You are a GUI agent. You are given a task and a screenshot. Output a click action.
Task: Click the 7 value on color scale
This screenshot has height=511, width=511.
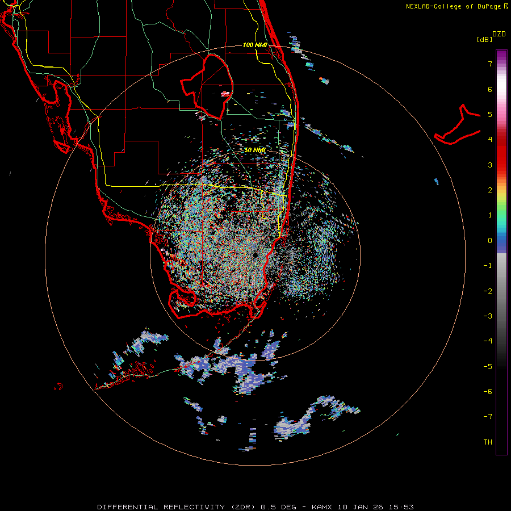click(x=490, y=64)
